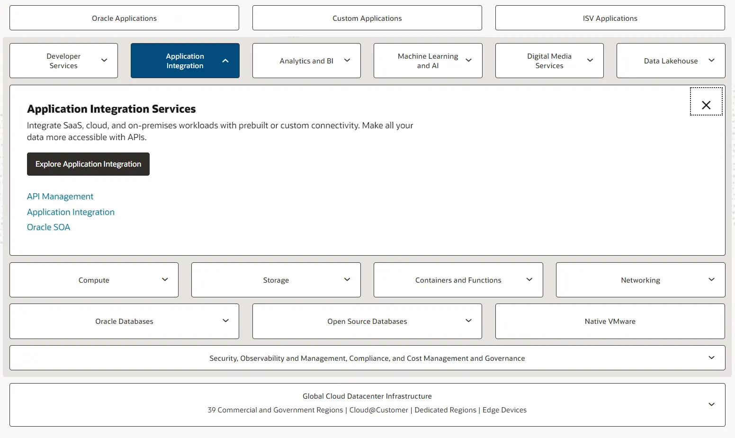Image resolution: width=735 pixels, height=438 pixels.
Task: Click the 39 Commercial and Government Regions text
Action: 275,410
